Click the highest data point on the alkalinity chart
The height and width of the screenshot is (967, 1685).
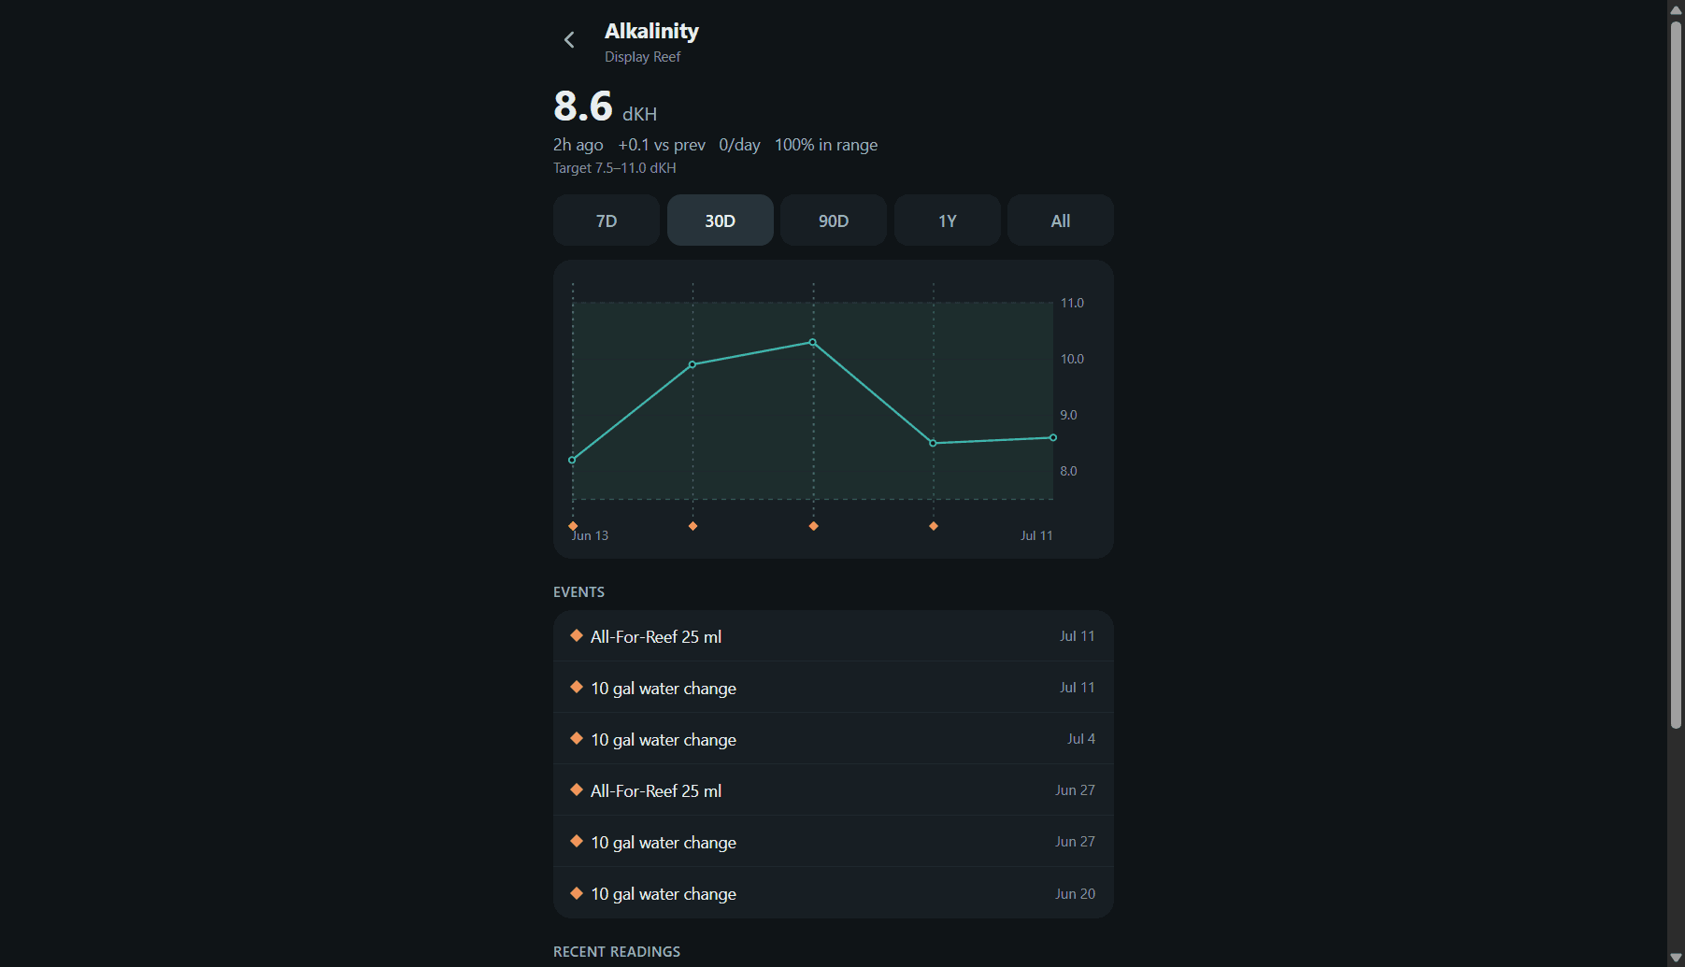click(813, 342)
